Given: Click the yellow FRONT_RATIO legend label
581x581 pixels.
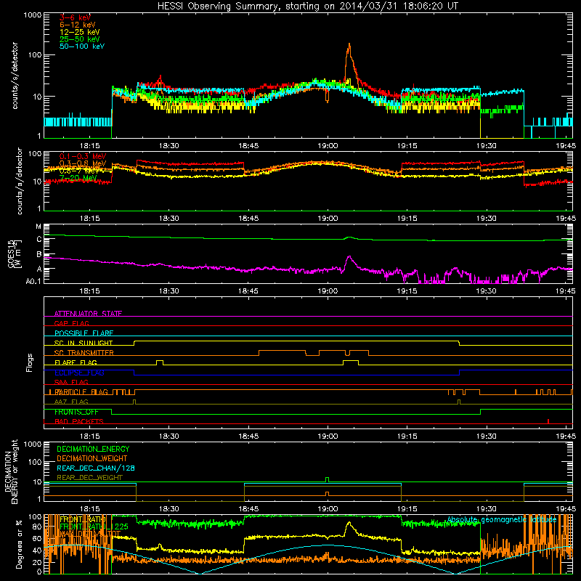Looking at the screenshot, I should click(x=83, y=519).
